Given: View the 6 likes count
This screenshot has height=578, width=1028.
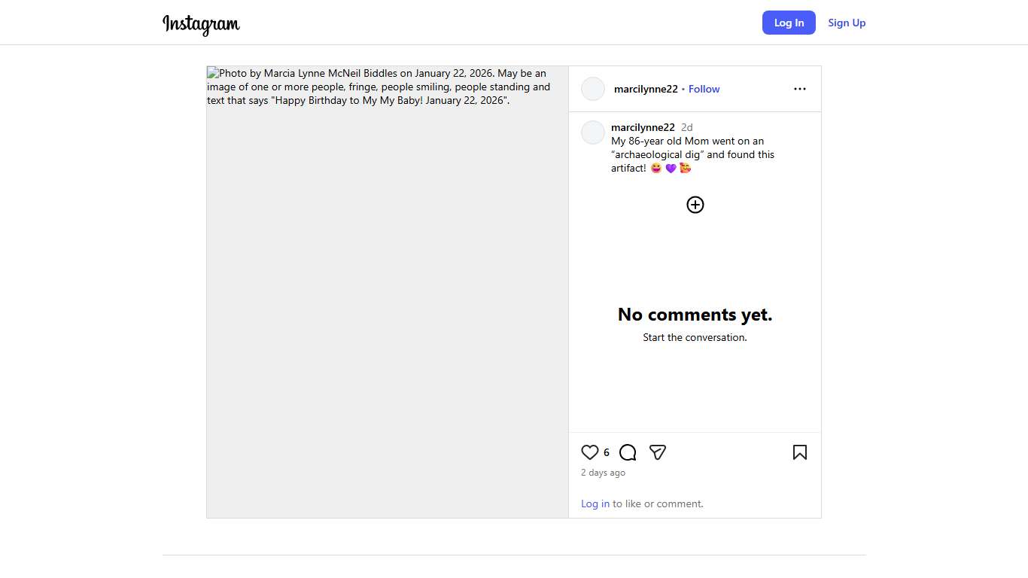Looking at the screenshot, I should pos(607,452).
